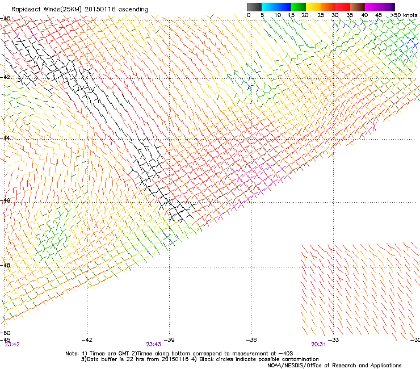Image resolution: width=420 pixels, height=369 pixels.
Task: Click the "-42" latitude label on left axis
Action: [5, 77]
